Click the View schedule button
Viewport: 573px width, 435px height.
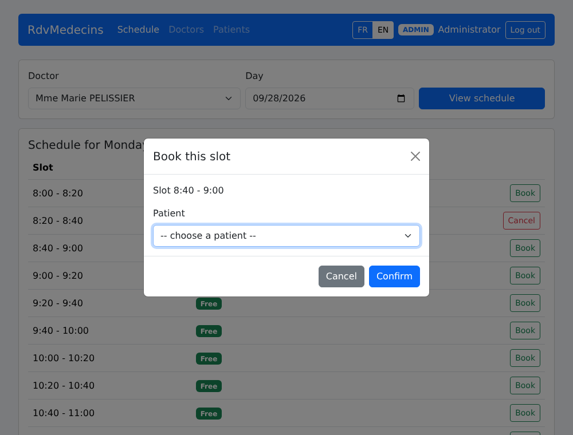(482, 98)
